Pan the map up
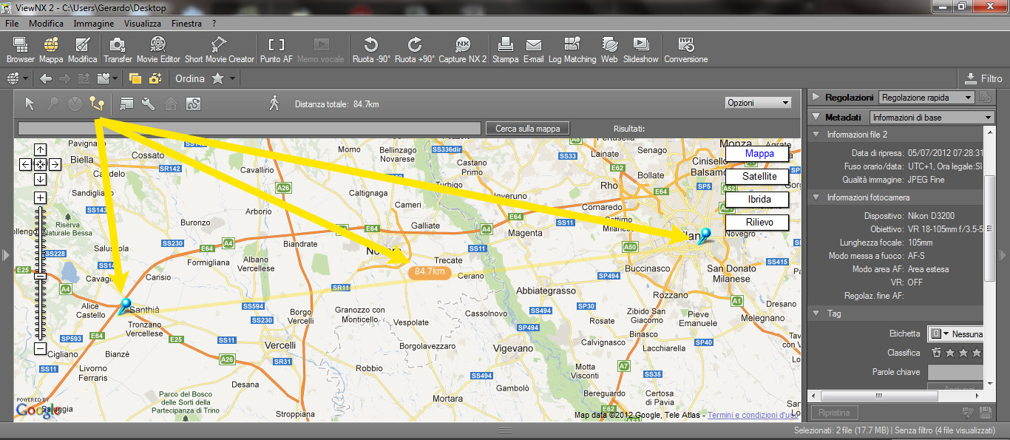Image resolution: width=1010 pixels, height=440 pixels. (x=40, y=149)
